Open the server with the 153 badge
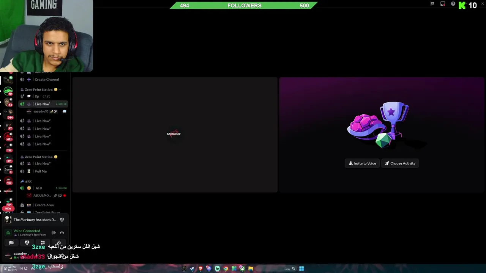Viewport: 486px width, 273px height. click(8, 180)
